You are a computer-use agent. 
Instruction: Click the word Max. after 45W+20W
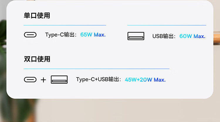click(160, 80)
